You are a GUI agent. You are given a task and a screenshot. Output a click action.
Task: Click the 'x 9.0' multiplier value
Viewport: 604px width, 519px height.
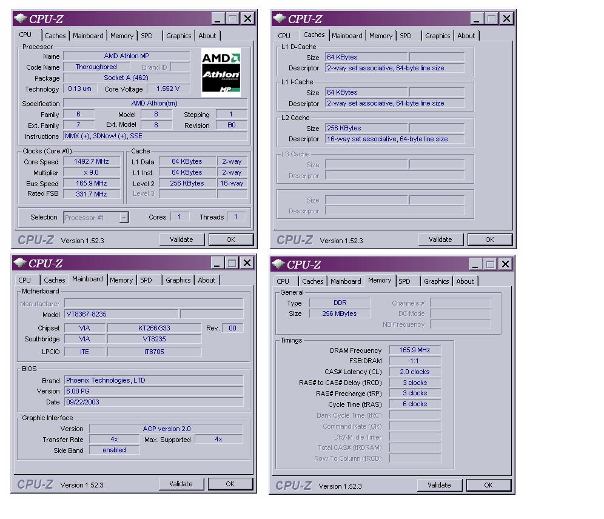pyautogui.click(x=92, y=172)
